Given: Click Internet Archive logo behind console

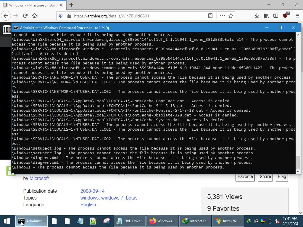Looking at the screenshot, I should tap(7, 29).
